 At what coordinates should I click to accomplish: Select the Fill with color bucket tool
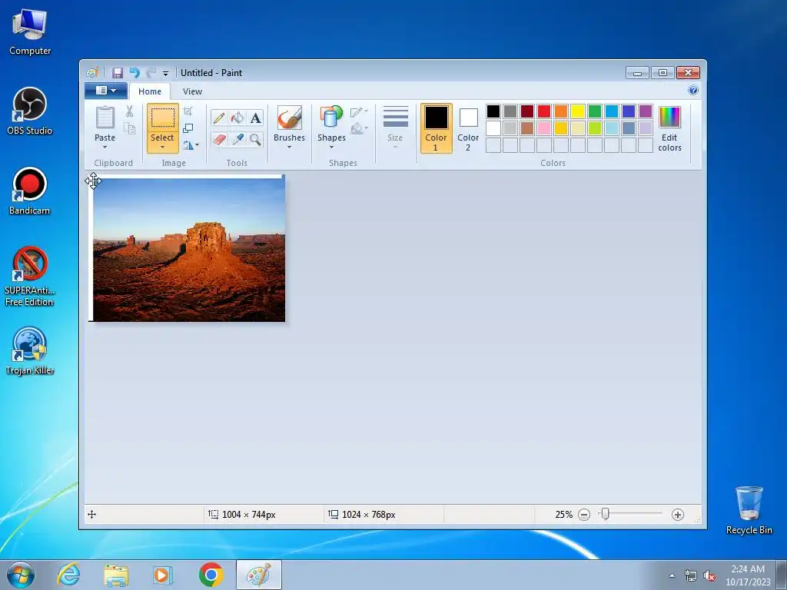point(237,118)
